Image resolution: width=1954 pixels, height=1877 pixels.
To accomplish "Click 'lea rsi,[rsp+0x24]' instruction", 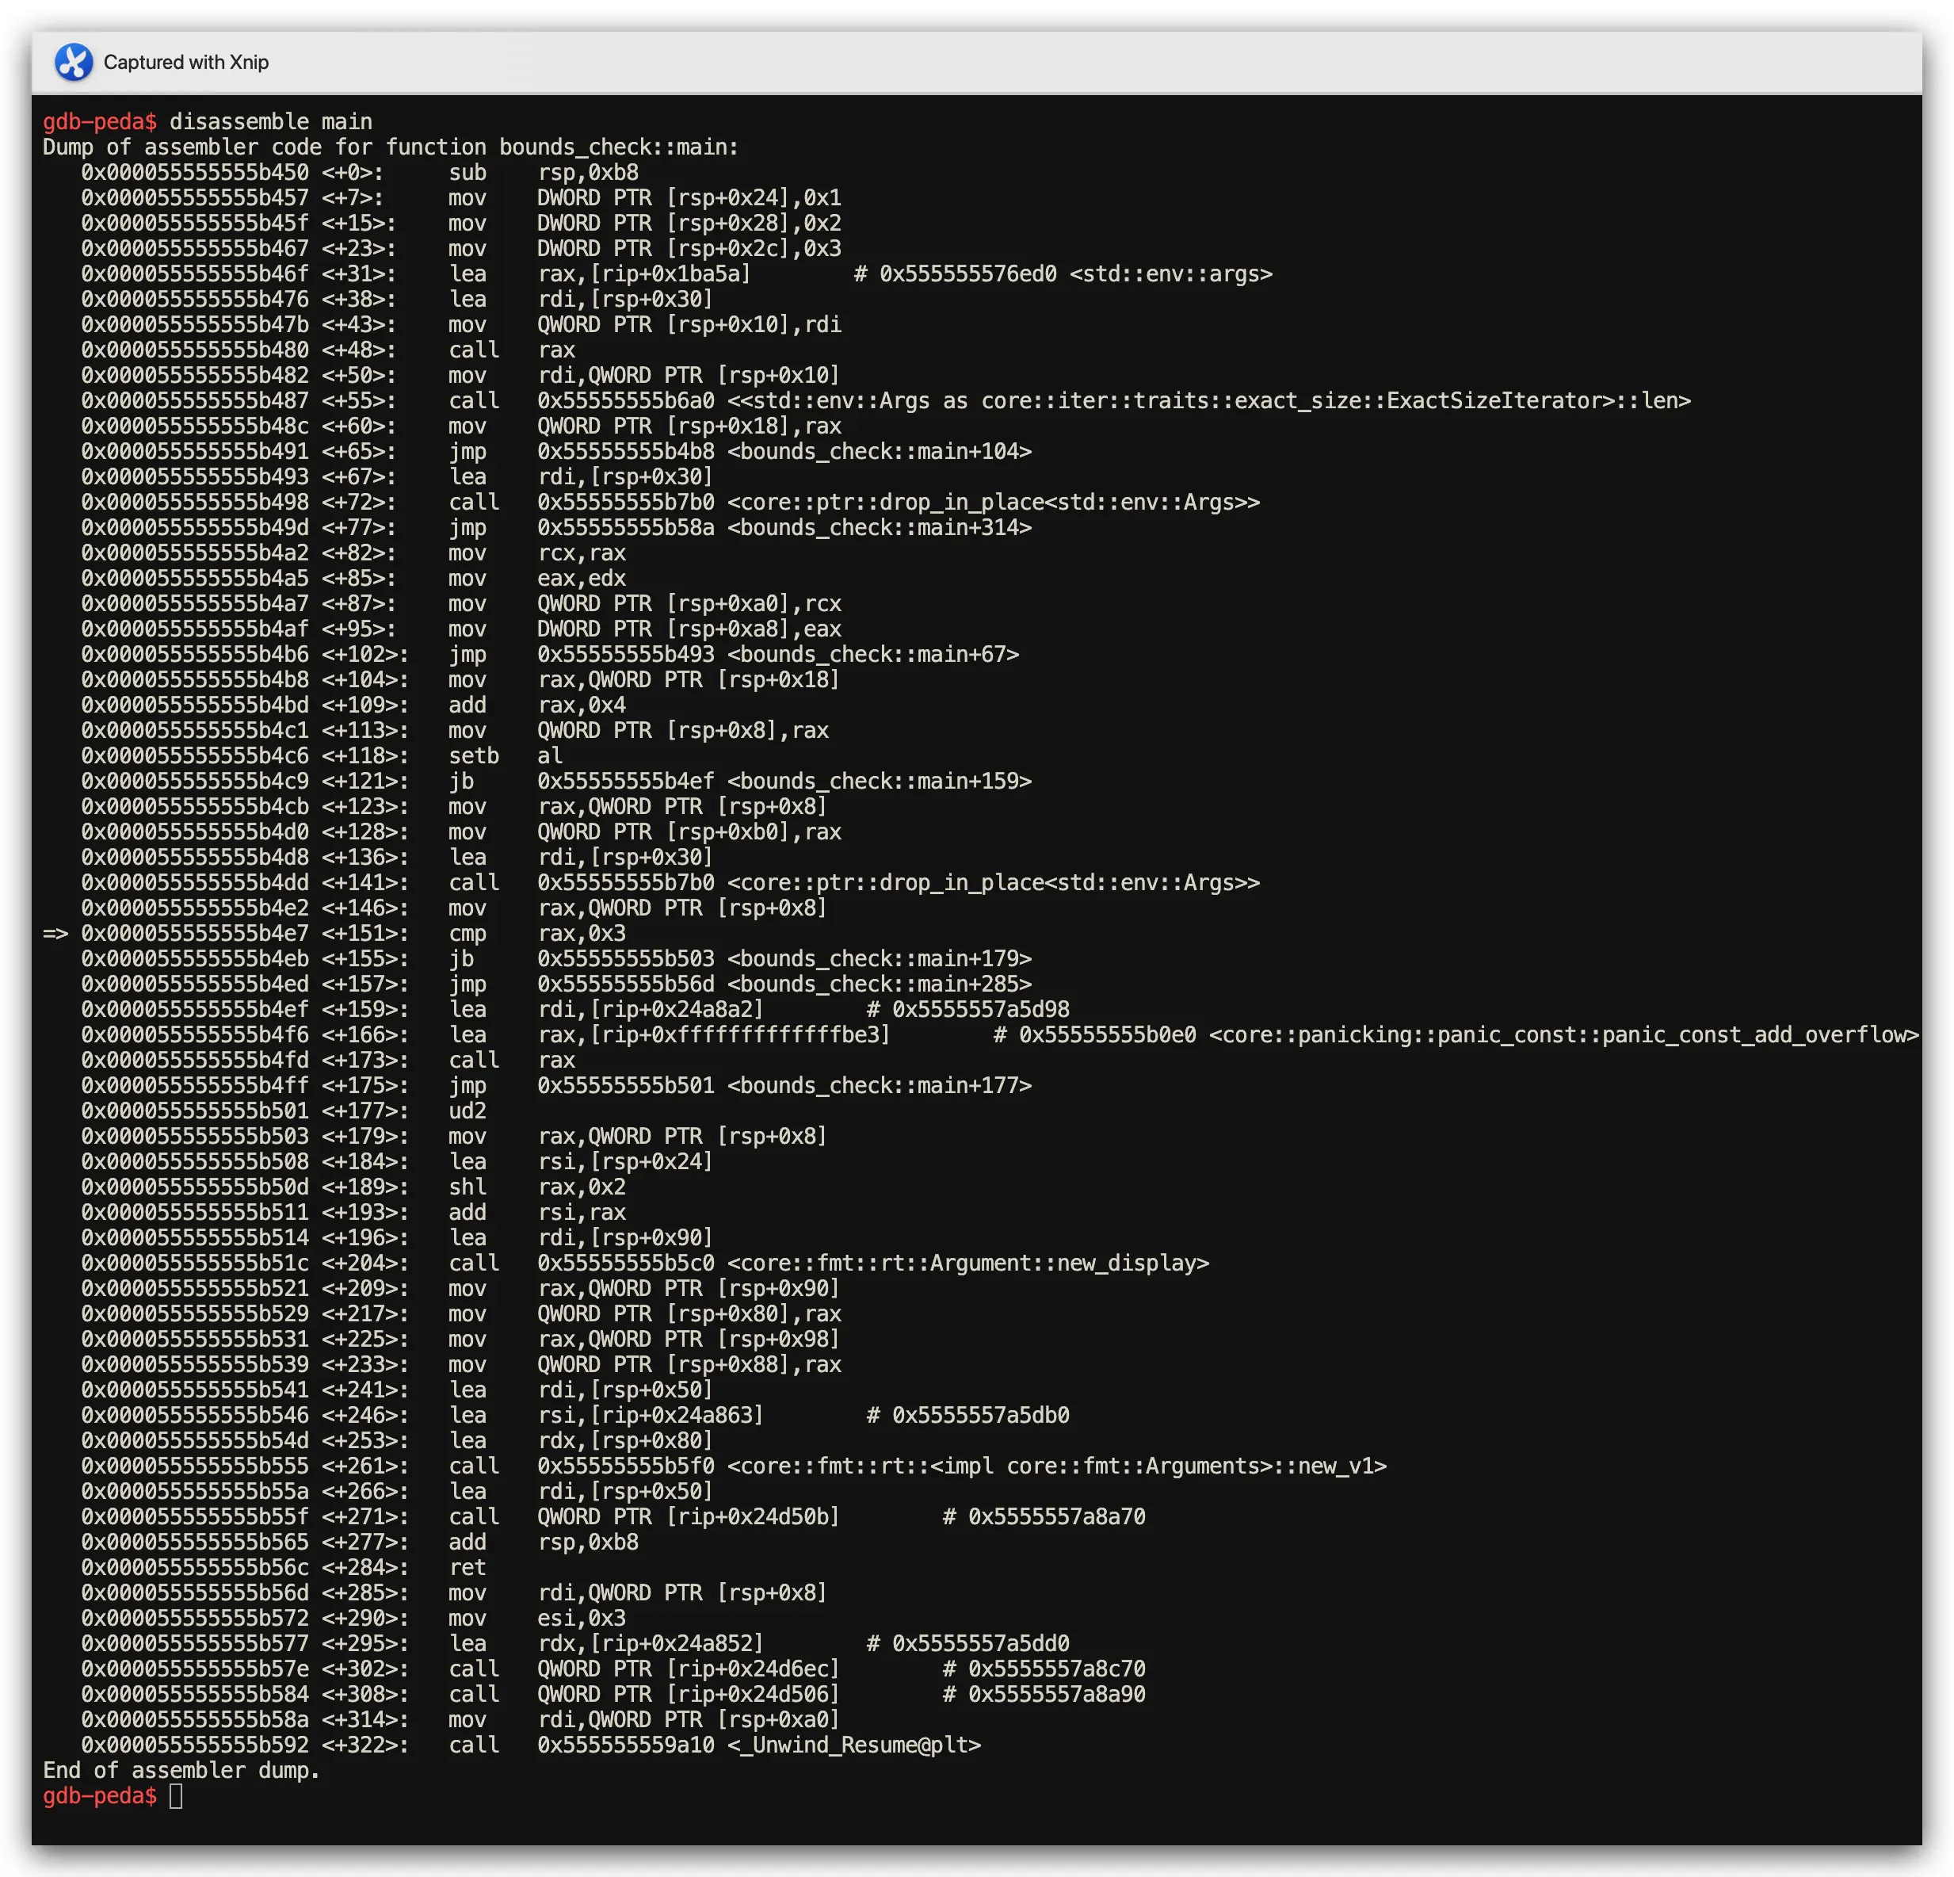I will click(582, 1162).
